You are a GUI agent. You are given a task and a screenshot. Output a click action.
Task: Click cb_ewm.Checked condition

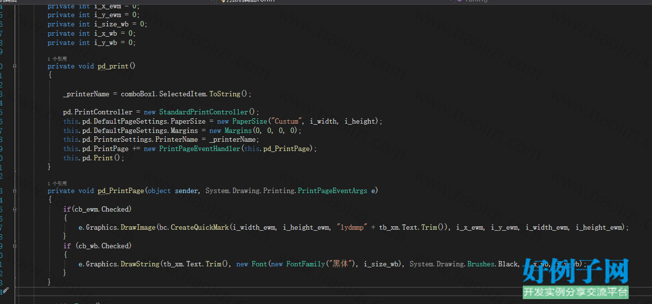pos(102,209)
